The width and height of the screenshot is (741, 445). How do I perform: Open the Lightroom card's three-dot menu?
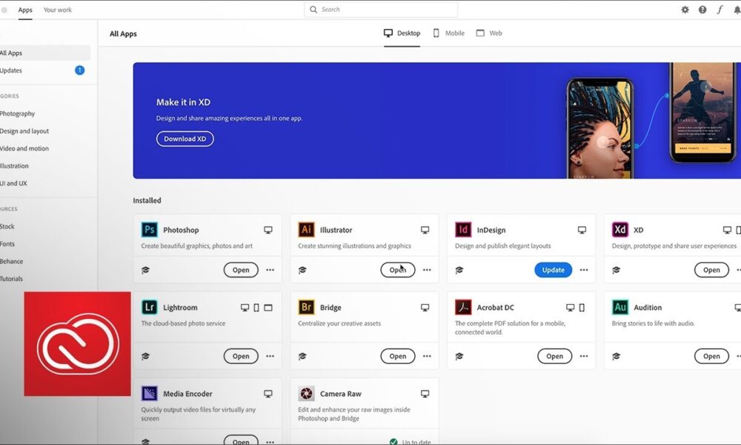(270, 356)
